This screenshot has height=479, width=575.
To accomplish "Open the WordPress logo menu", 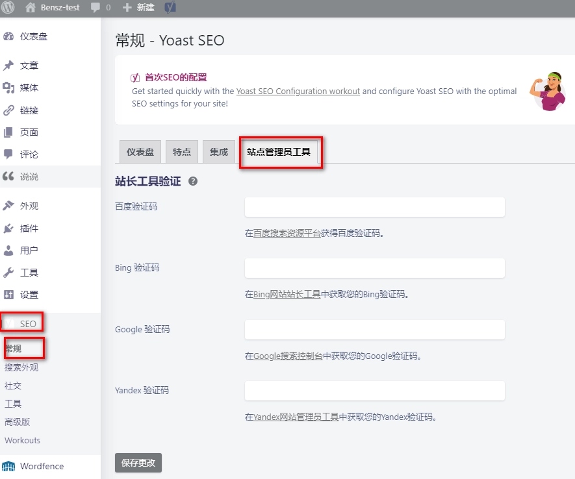I will tap(8, 7).
